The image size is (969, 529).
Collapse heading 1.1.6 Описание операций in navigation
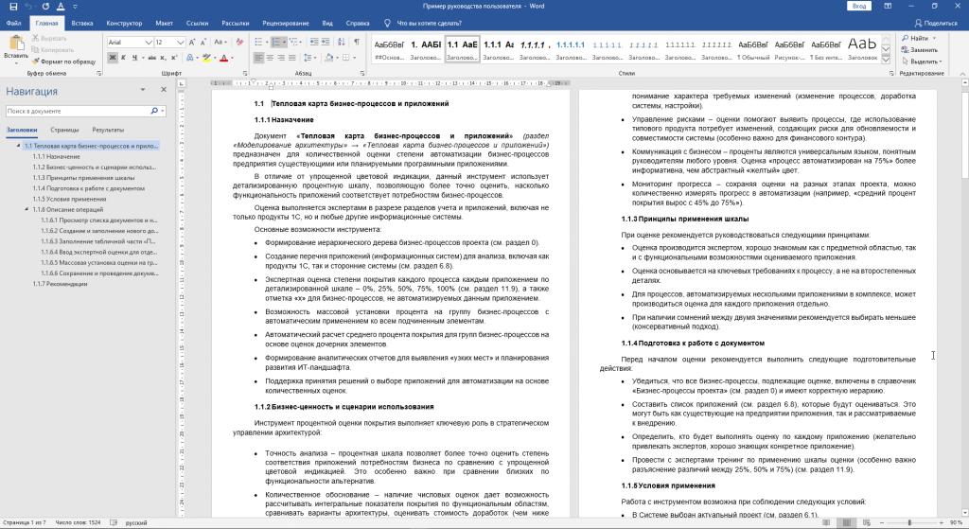(26, 209)
